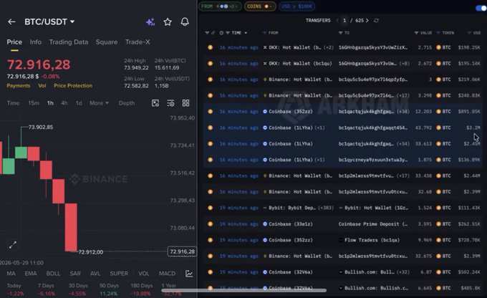487x298 pixels.
Task: Click the last red candlestick on chart
Action: click(71, 228)
